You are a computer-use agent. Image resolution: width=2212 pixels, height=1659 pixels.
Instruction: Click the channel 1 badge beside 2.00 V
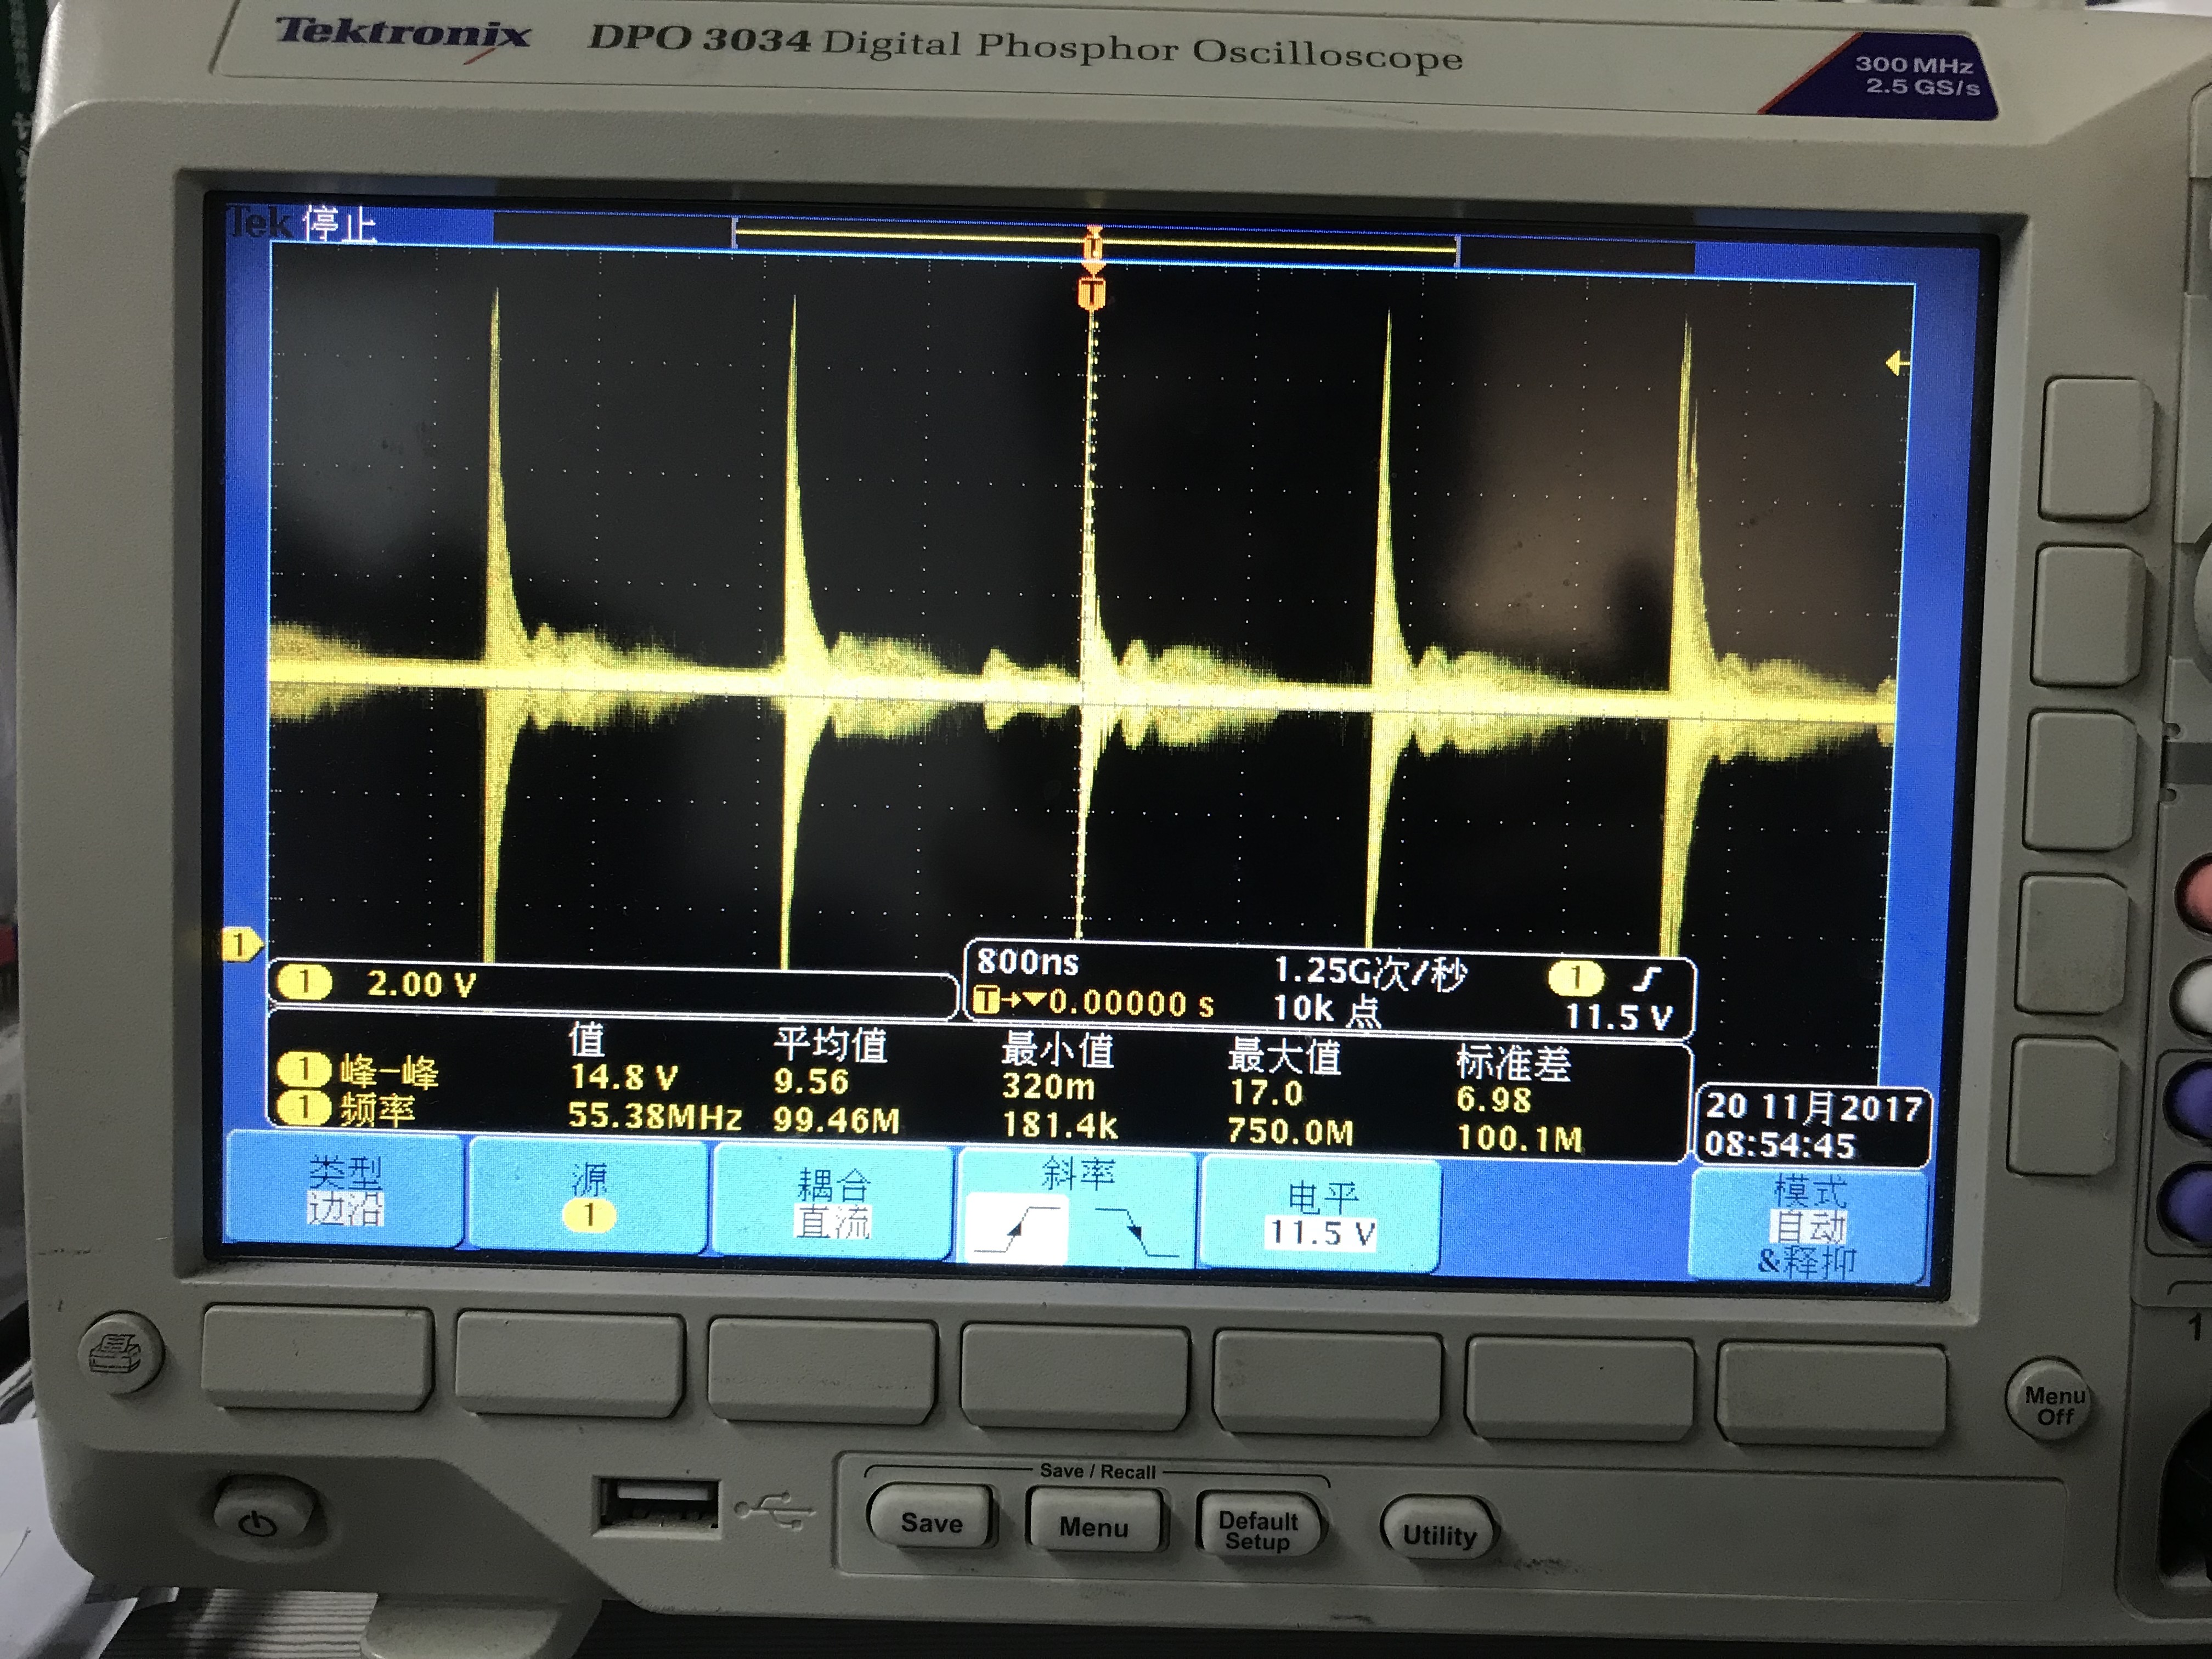pyautogui.click(x=304, y=982)
